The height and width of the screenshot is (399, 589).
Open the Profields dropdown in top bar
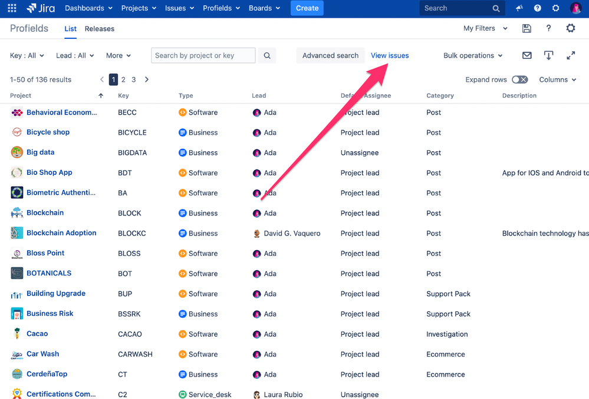[221, 8]
